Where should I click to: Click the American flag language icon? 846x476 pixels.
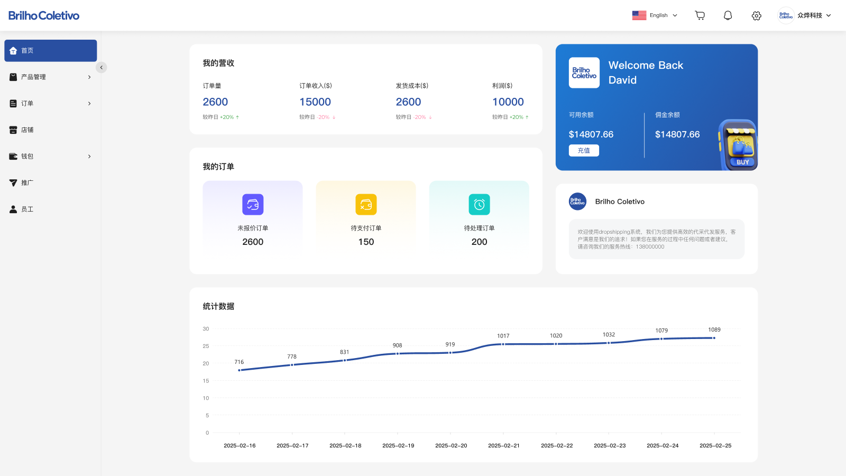(x=639, y=15)
